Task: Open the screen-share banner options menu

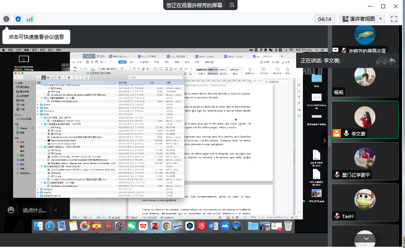Action: click(x=232, y=5)
